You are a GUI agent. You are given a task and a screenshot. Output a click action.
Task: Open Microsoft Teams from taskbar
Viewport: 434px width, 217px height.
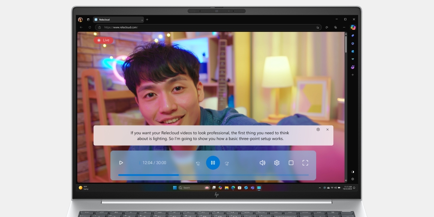click(x=252, y=188)
